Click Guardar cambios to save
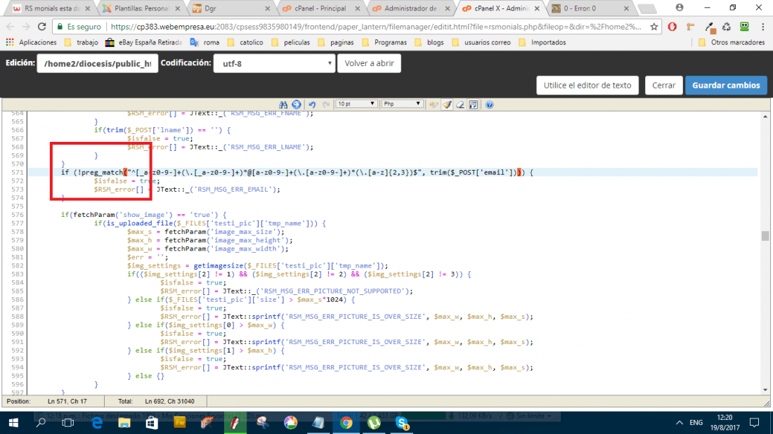 [x=726, y=85]
